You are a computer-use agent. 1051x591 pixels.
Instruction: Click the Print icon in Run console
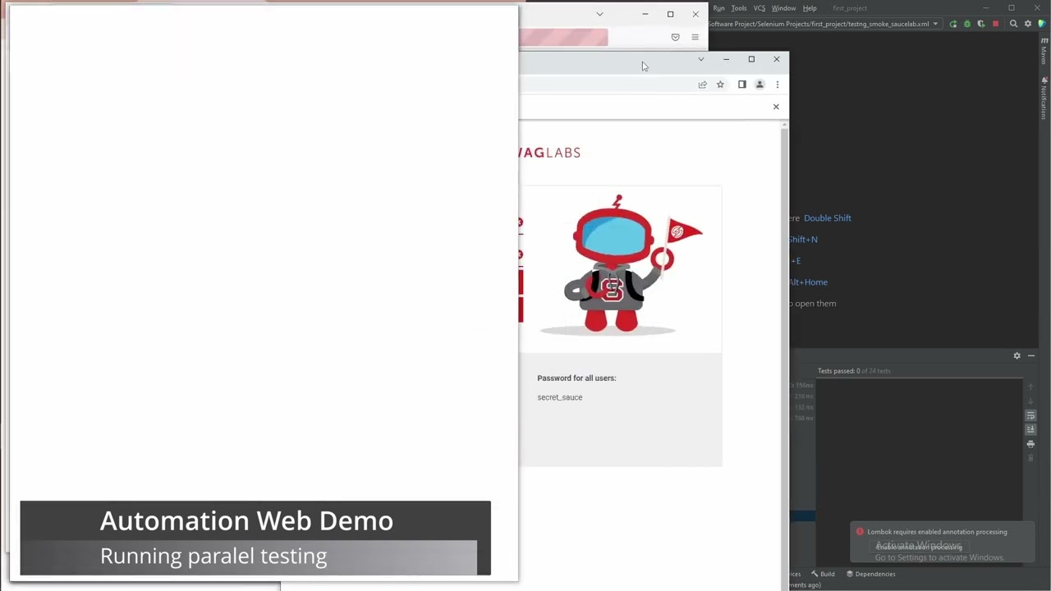[x=1030, y=444]
